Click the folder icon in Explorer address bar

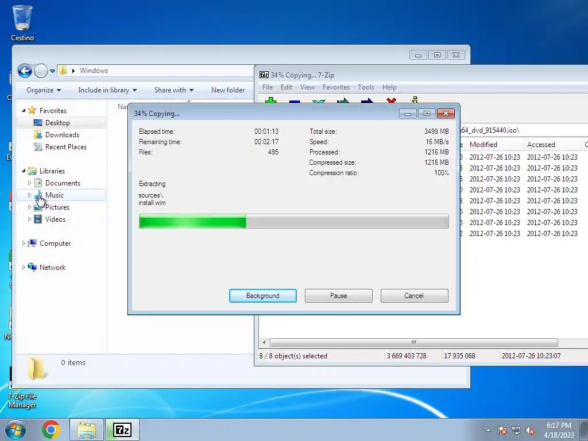point(63,70)
